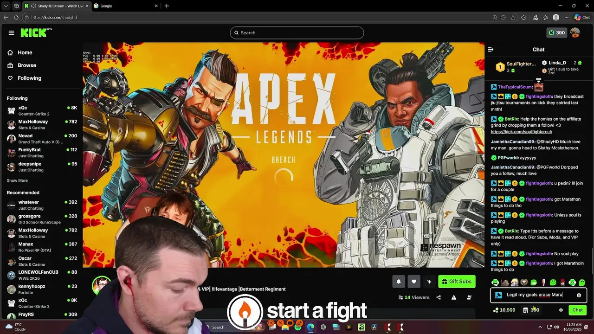594x334 pixels.
Task: Send message with green Chat button
Action: (577, 310)
